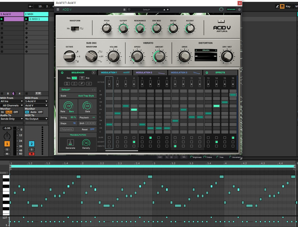Open the Effects tab

(x=220, y=73)
